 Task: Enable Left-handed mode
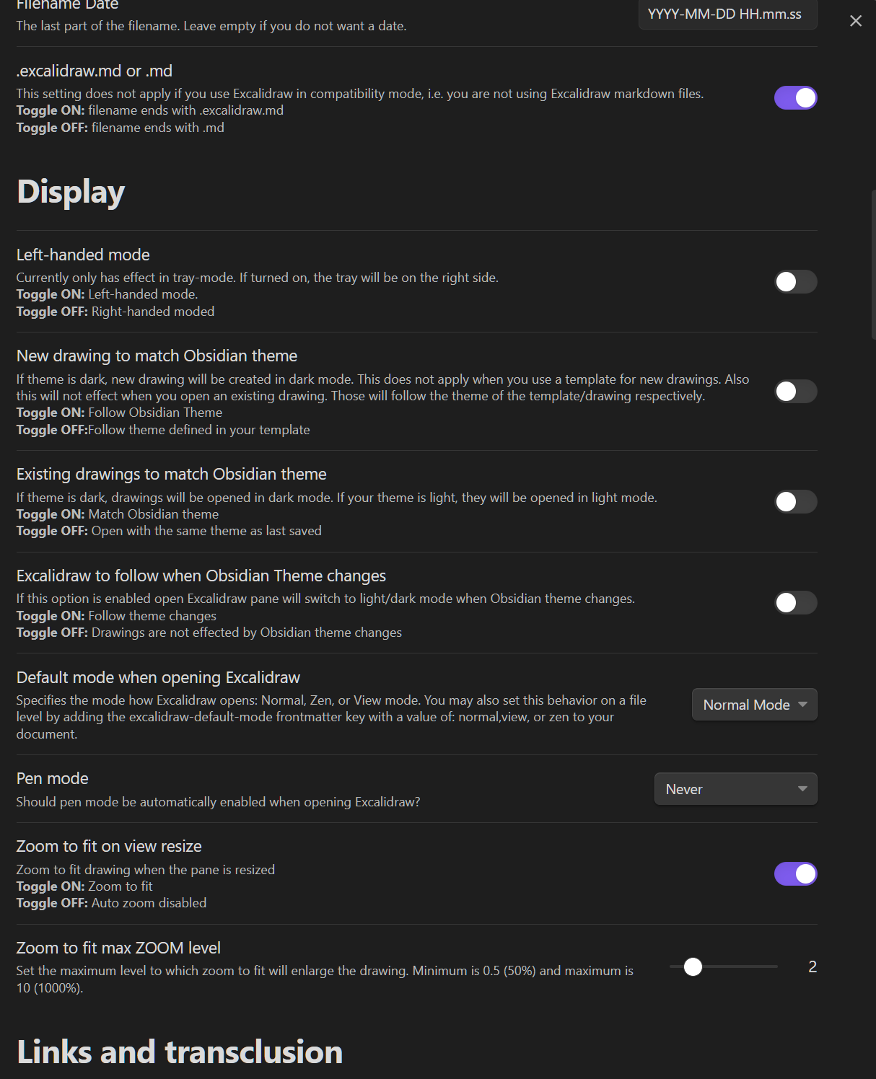tap(795, 282)
